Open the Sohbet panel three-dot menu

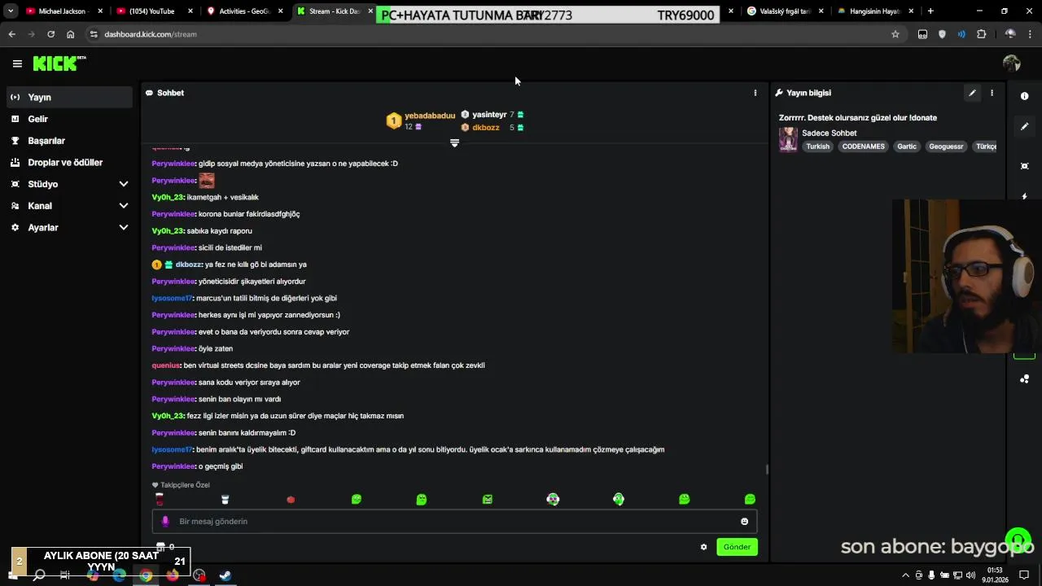(x=755, y=93)
